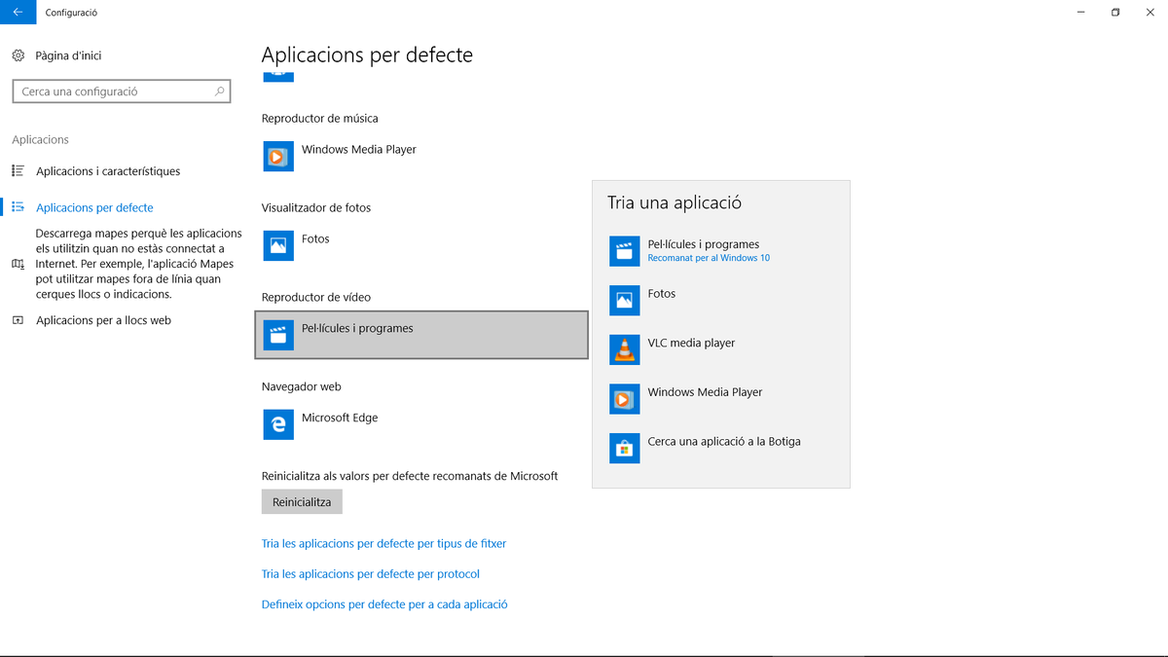Click the Store bag icon in chooser

point(624,448)
